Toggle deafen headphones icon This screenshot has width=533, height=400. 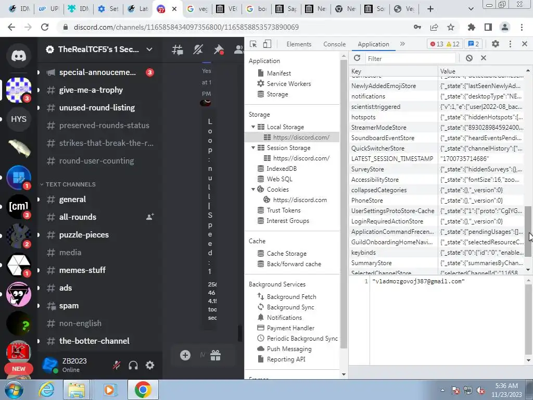pyautogui.click(x=133, y=365)
